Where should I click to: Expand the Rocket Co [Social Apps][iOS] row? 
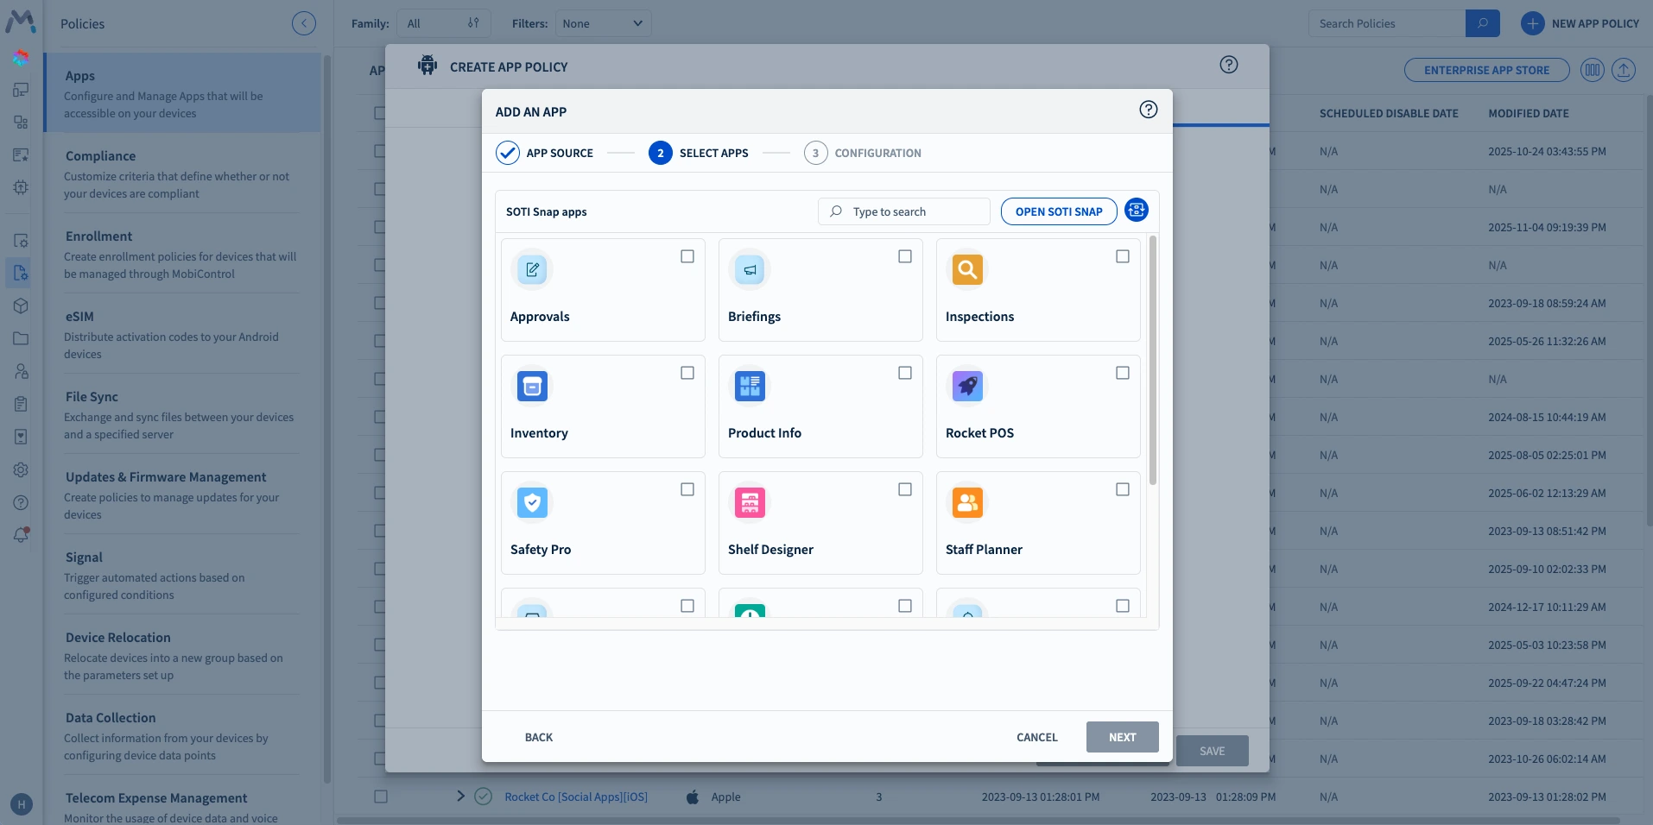[x=460, y=797]
